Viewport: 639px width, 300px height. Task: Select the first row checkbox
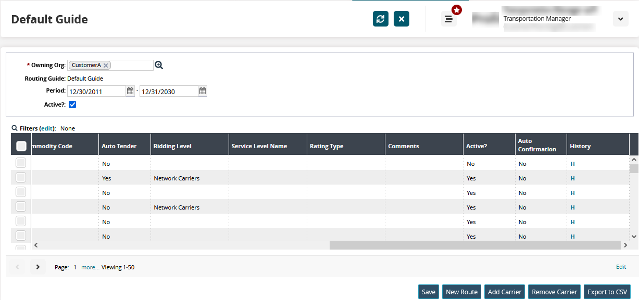coord(20,163)
